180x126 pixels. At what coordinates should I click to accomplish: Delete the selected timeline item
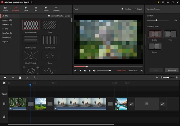tap(20, 78)
